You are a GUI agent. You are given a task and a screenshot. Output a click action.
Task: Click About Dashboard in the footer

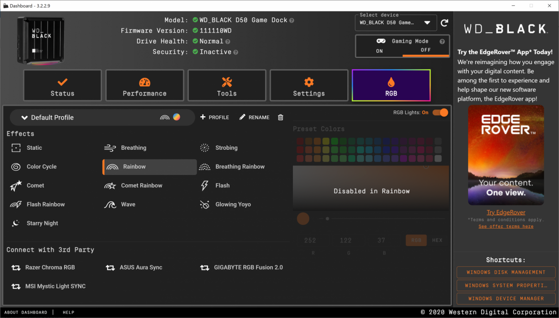(x=26, y=312)
